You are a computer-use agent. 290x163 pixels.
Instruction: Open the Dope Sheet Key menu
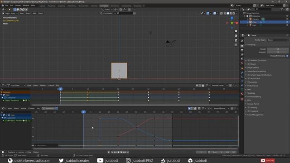pos(58,86)
